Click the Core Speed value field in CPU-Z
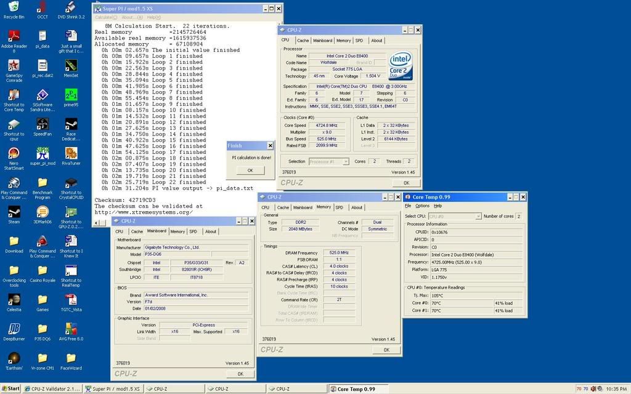The image size is (631, 394). pyautogui.click(x=327, y=126)
